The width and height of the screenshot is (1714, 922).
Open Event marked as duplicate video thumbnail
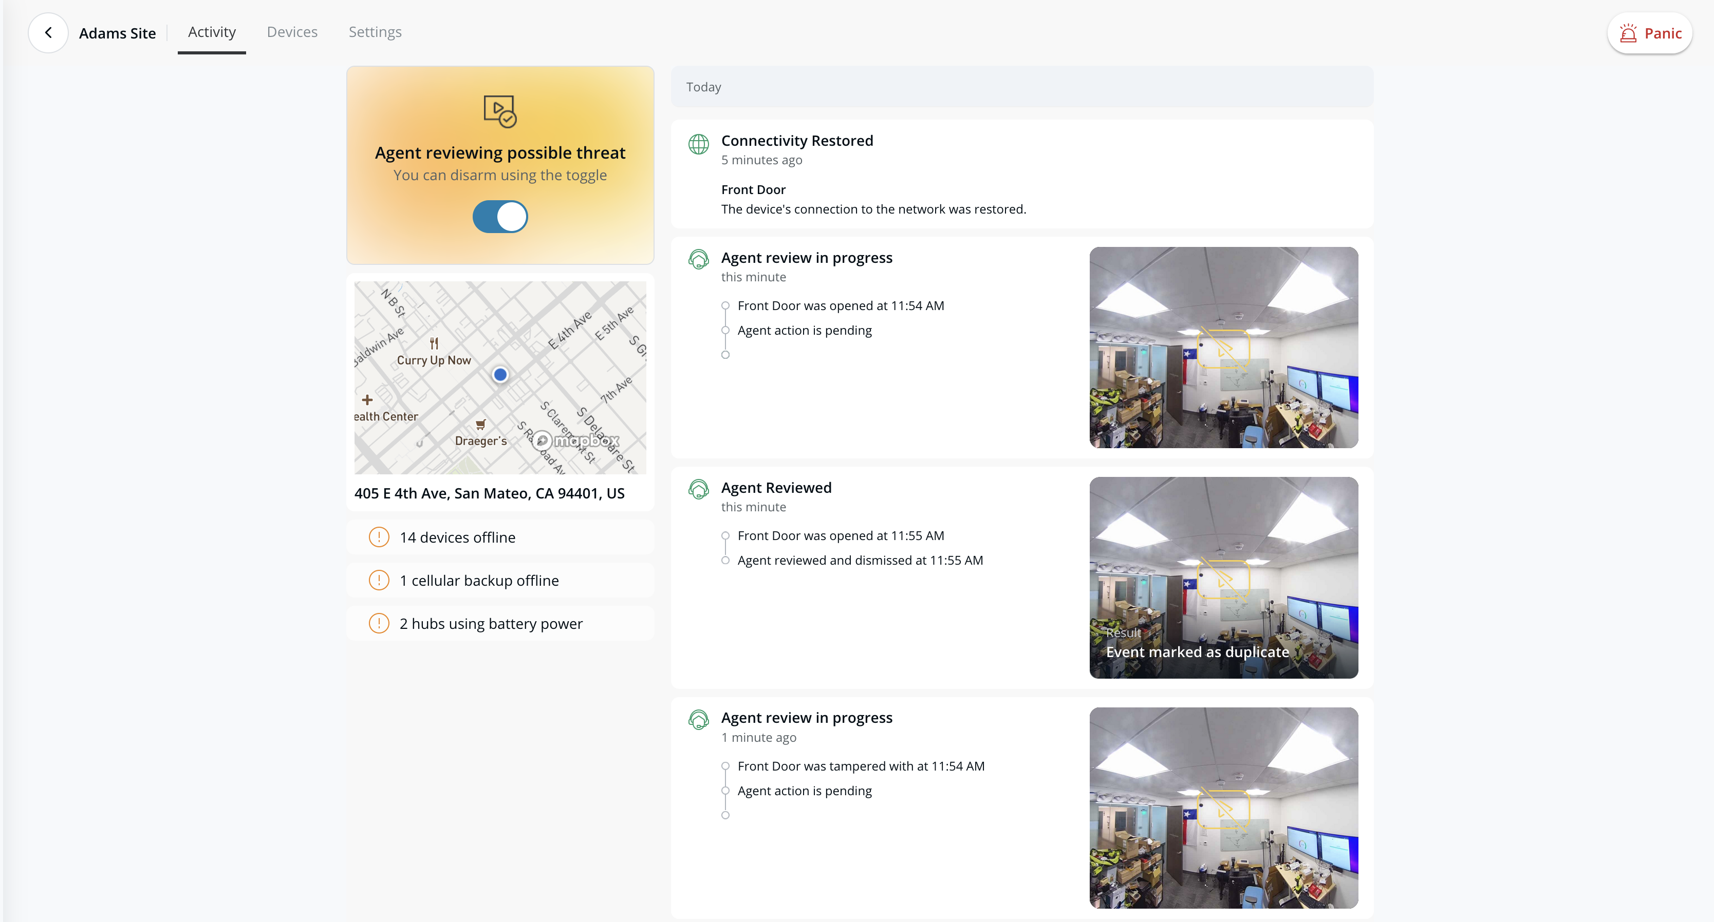(1223, 577)
